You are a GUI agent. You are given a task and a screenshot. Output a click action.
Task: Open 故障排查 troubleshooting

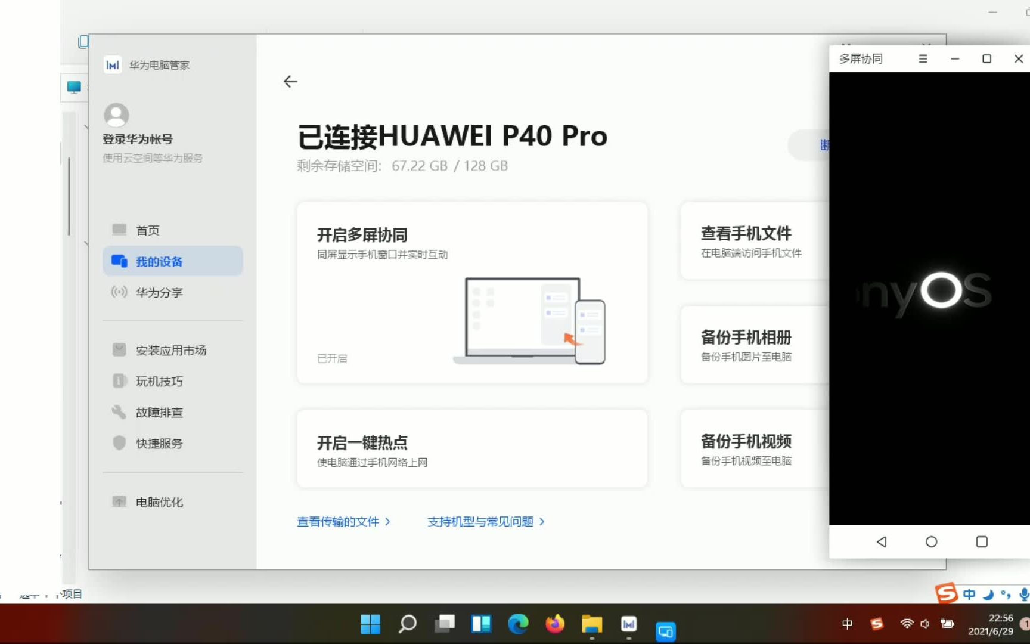click(x=160, y=412)
